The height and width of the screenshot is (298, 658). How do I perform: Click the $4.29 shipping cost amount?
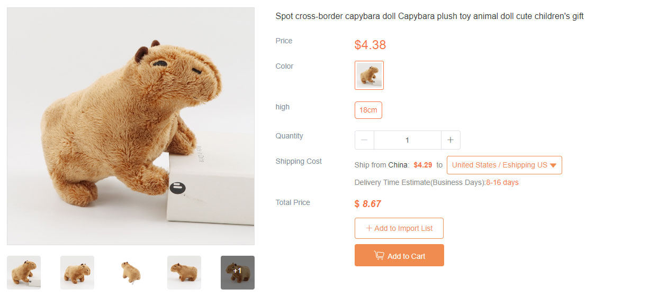point(423,165)
